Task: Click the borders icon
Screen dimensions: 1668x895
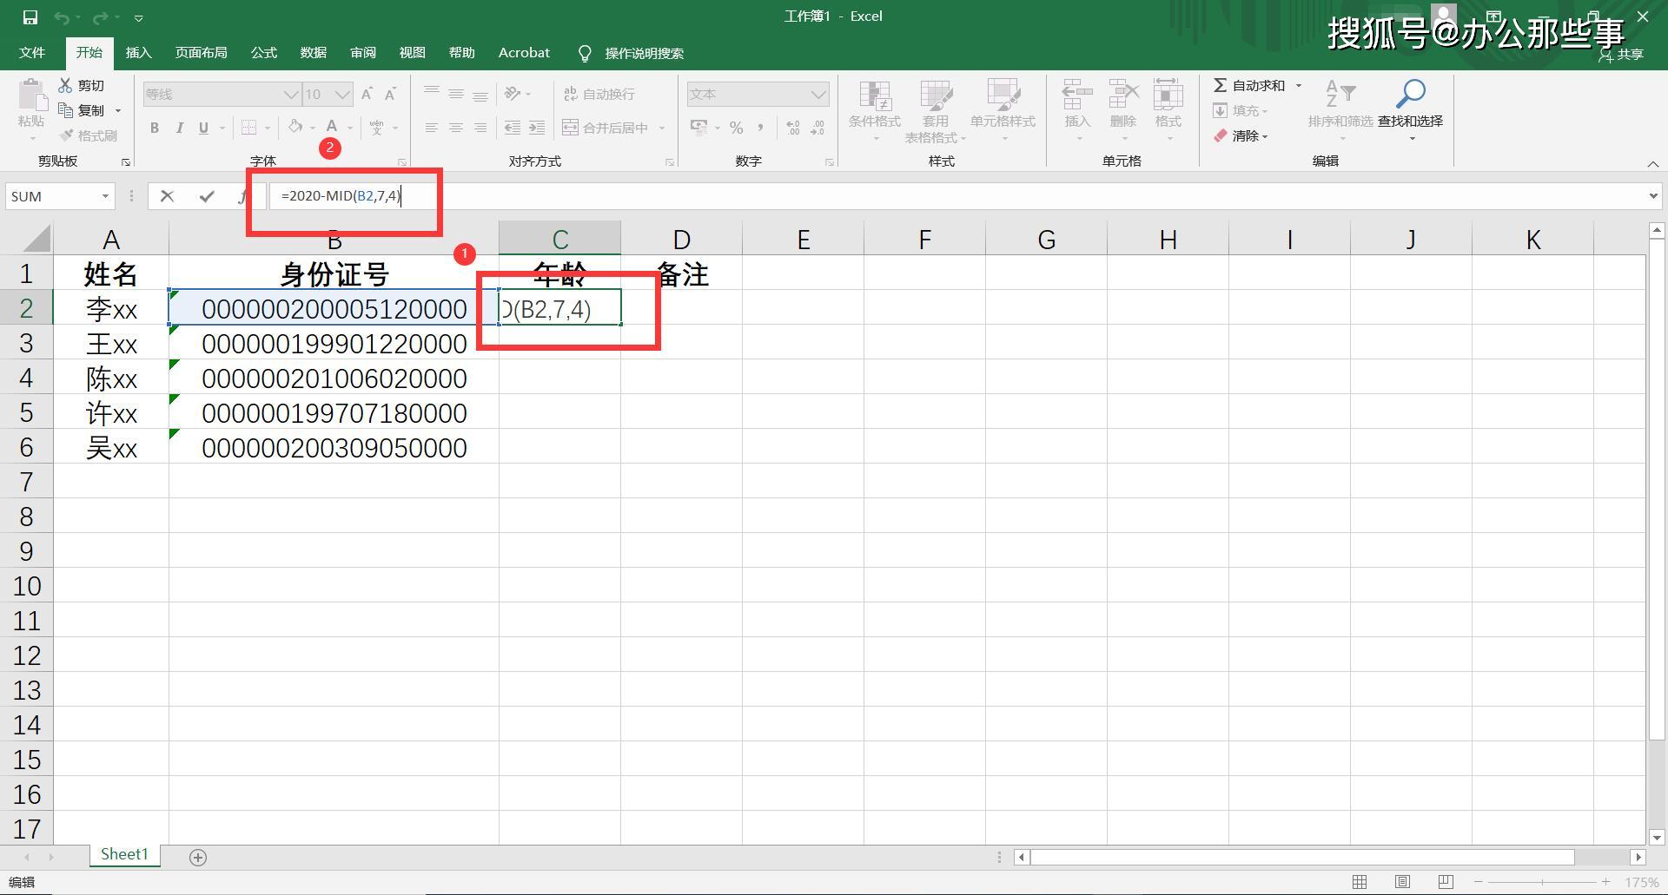Action: [248, 128]
